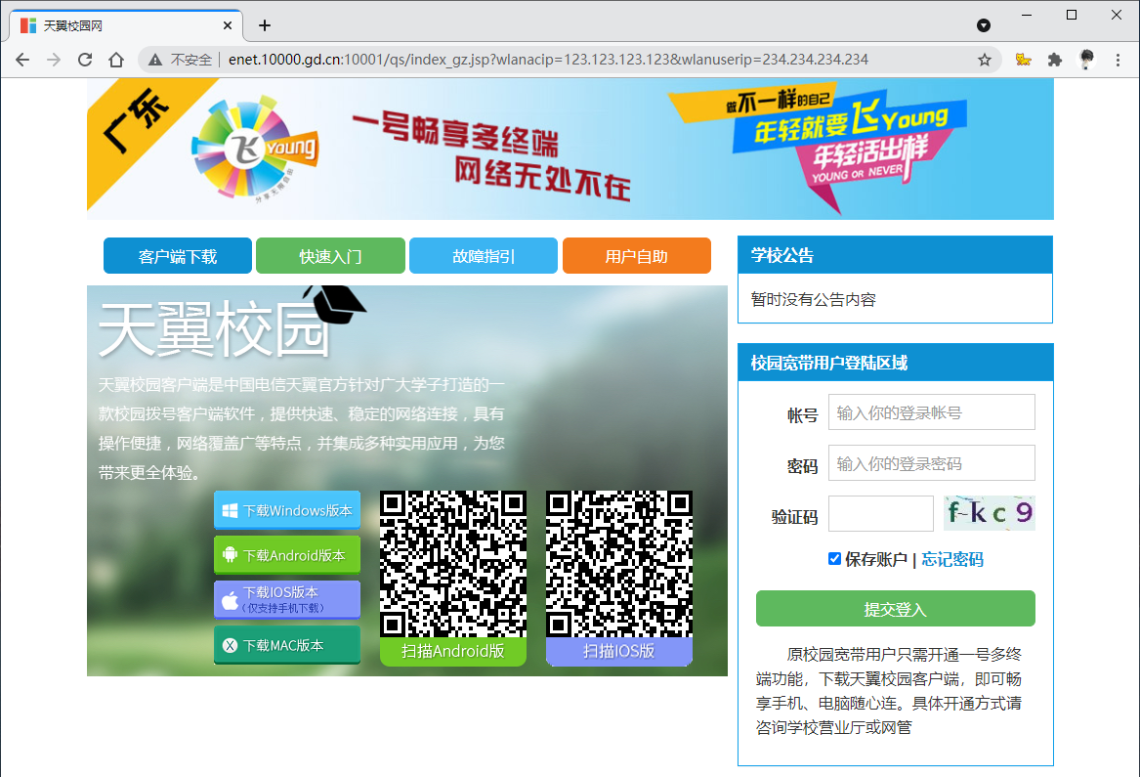Open the browser home page
The image size is (1140, 777).
[x=116, y=60]
